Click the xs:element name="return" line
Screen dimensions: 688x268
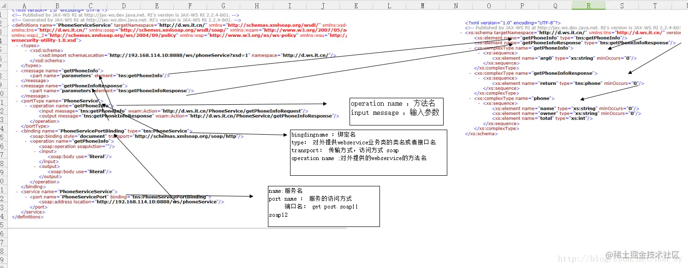568,83
